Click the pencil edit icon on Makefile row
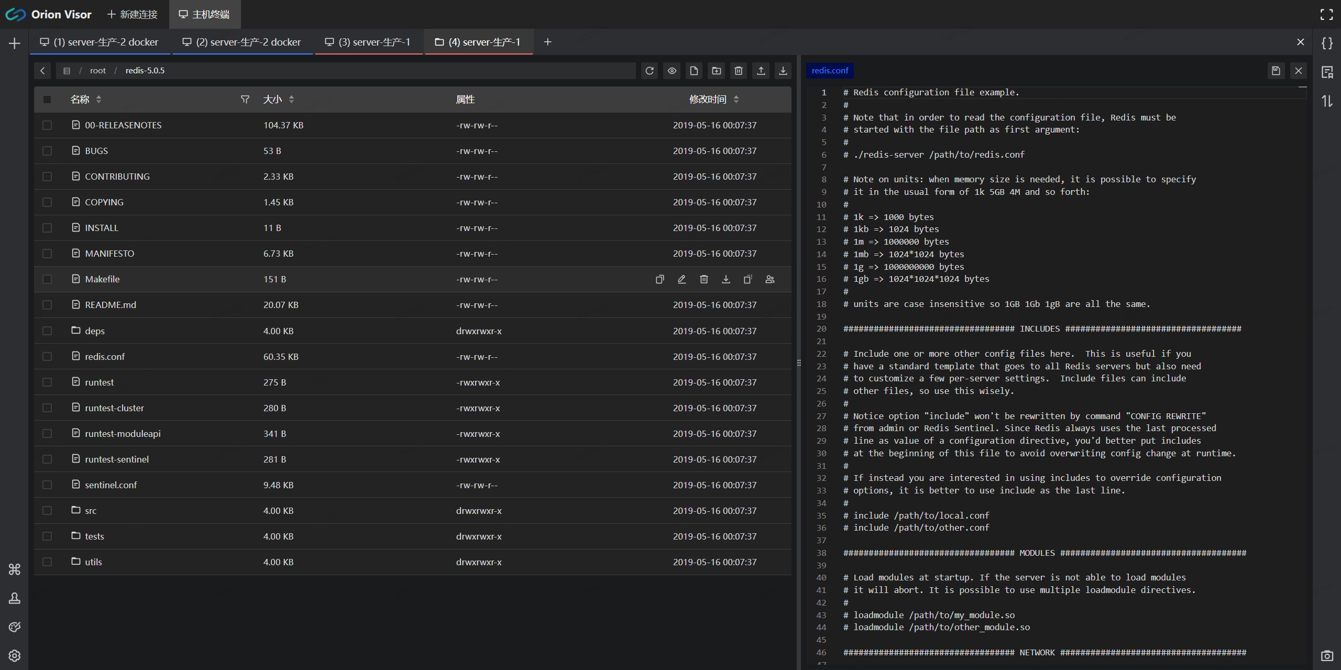The width and height of the screenshot is (1341, 670). (x=682, y=279)
